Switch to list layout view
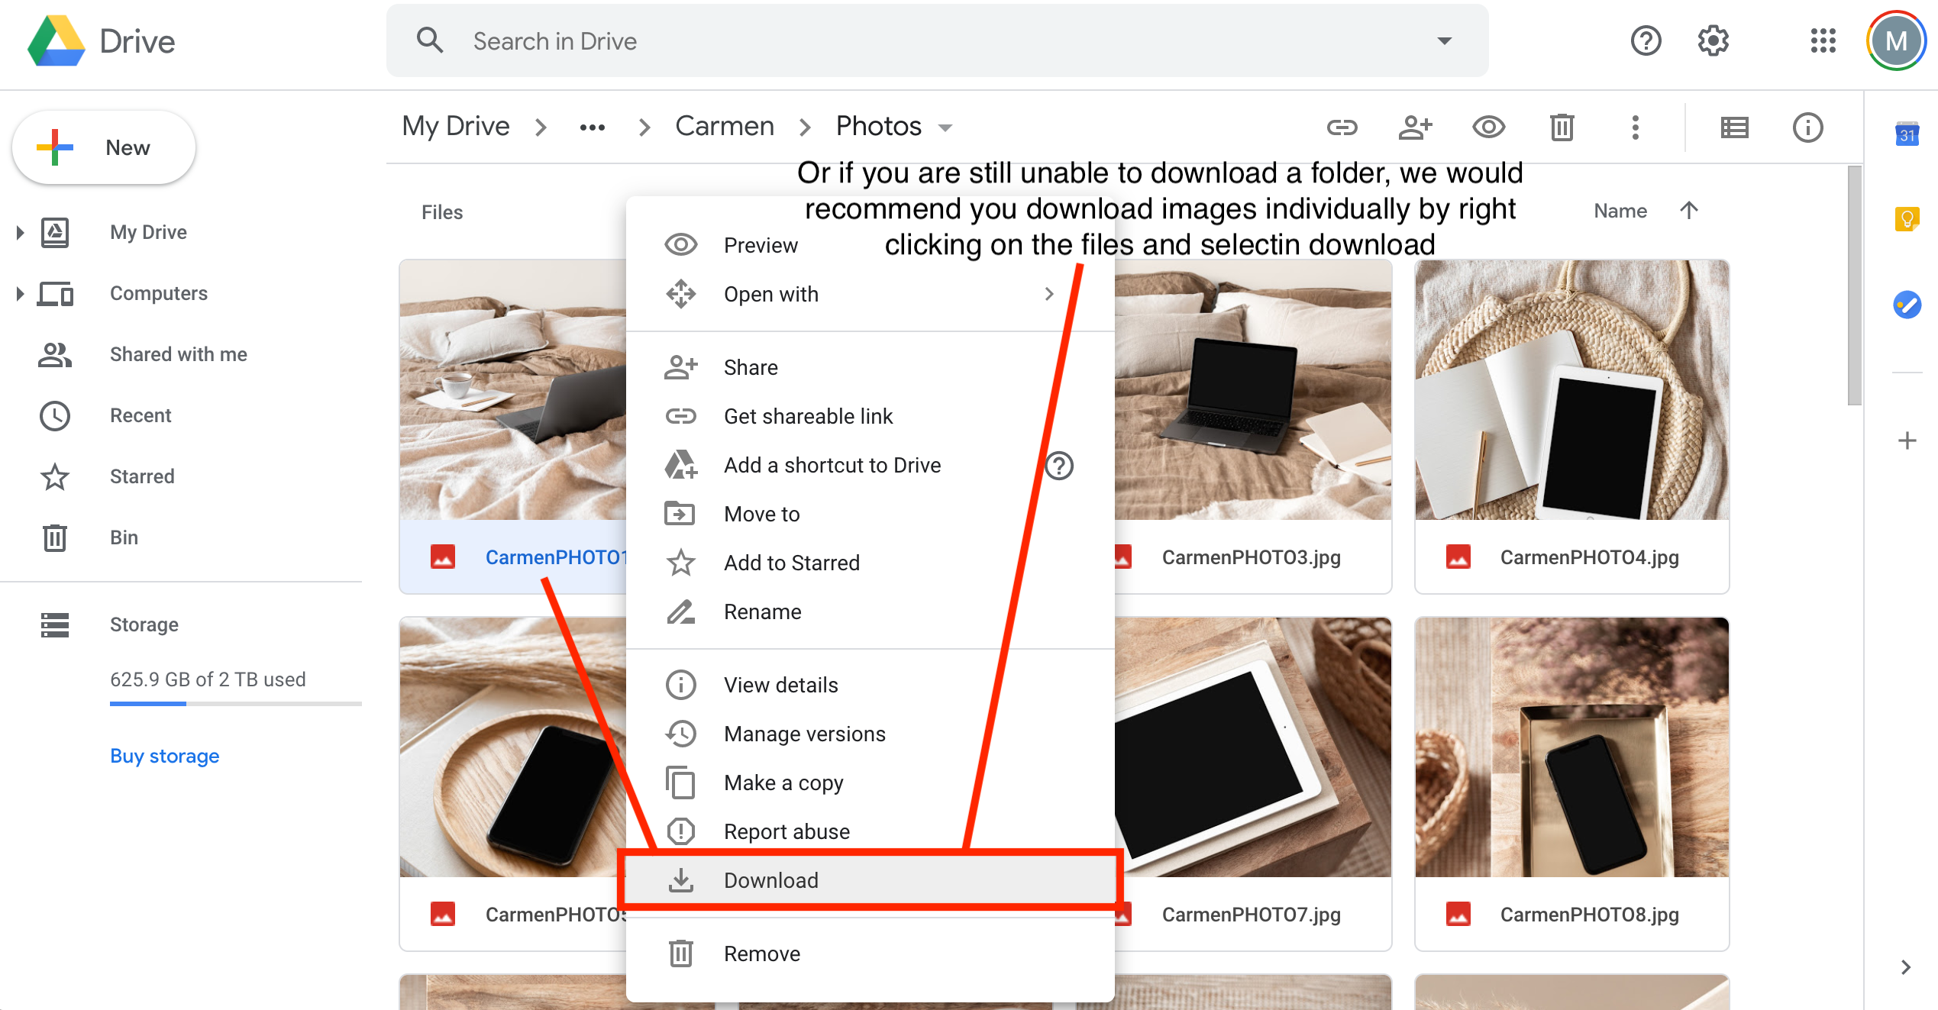 (1734, 127)
